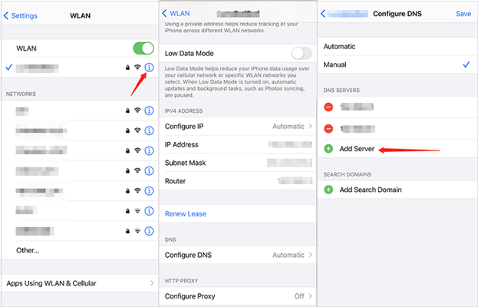Go back to Settings from WLAN

(21, 15)
